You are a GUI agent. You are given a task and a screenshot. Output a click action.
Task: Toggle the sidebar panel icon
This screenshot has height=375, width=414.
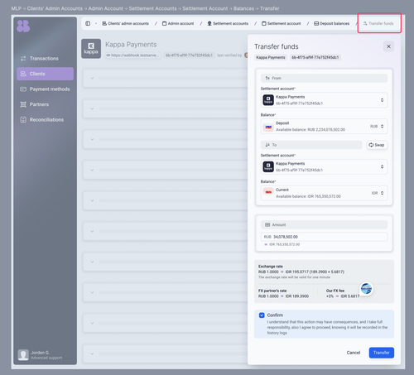point(88,23)
